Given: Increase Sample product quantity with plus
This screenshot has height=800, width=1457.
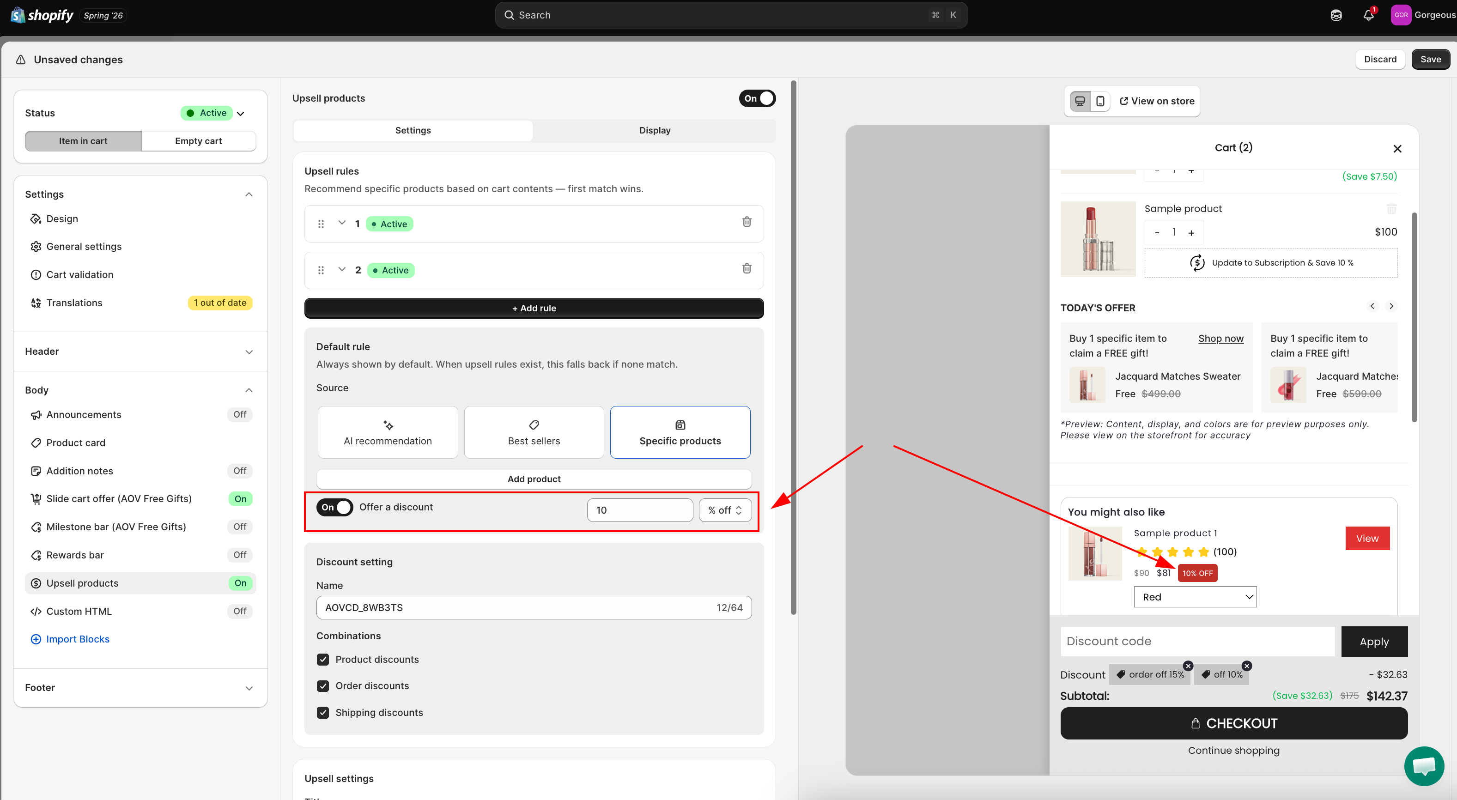Looking at the screenshot, I should tap(1191, 232).
